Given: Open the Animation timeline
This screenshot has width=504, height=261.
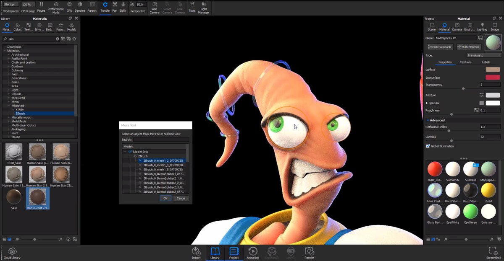Looking at the screenshot, I should pos(253,253).
